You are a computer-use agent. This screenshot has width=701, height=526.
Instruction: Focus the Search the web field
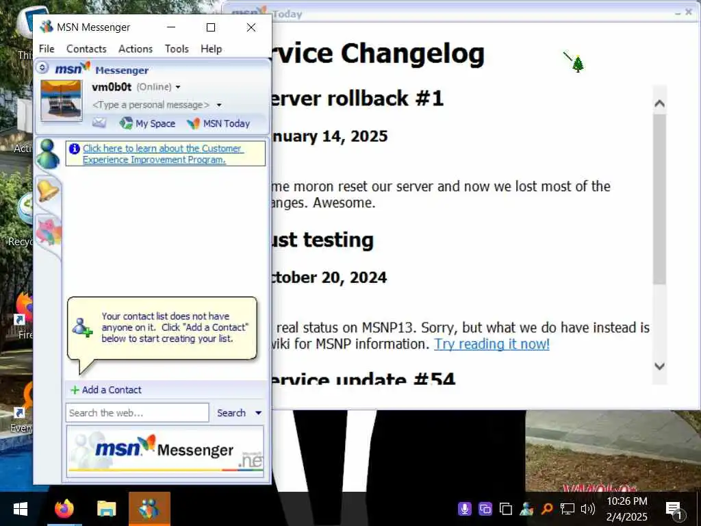(137, 413)
